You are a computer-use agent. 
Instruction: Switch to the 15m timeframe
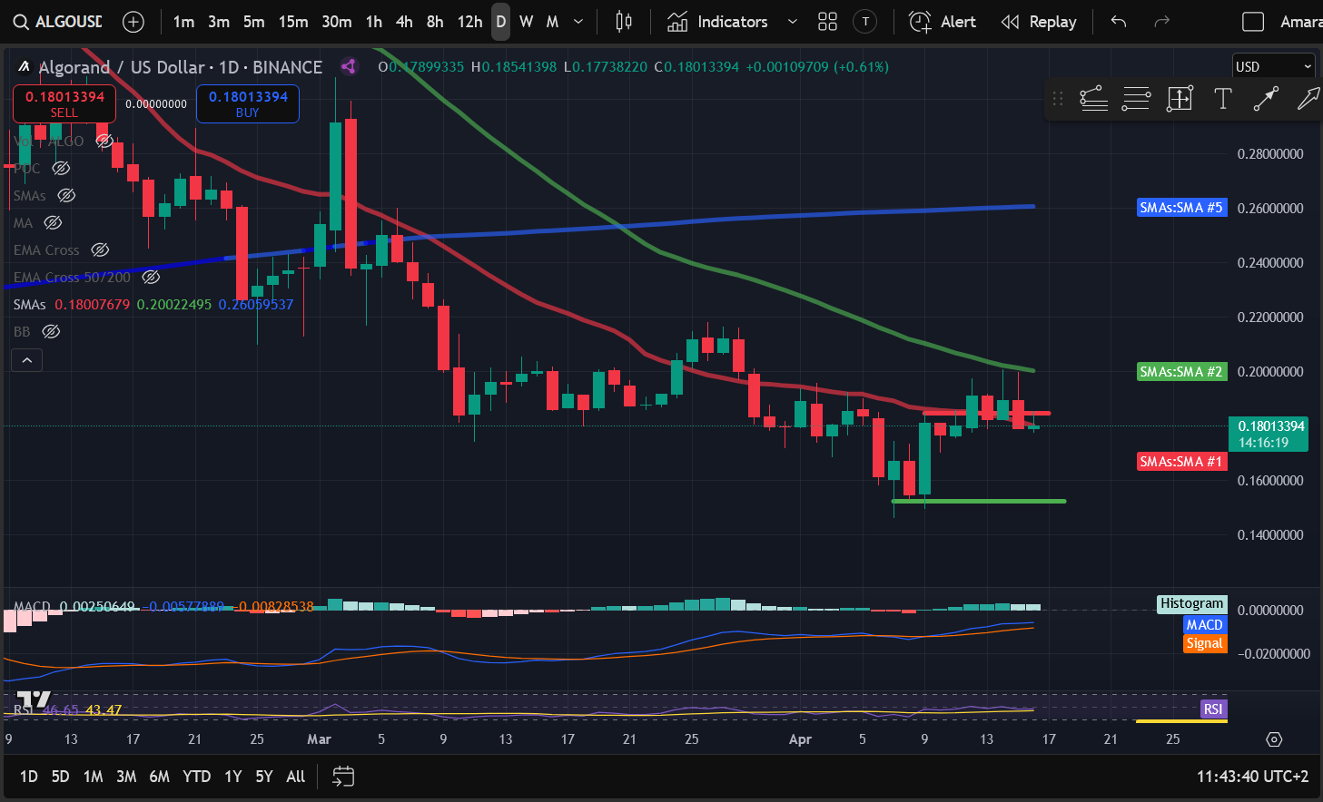(x=293, y=22)
